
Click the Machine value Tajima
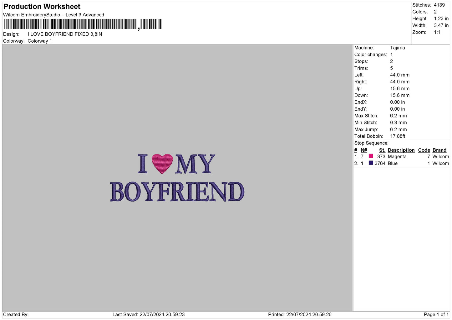(x=398, y=48)
